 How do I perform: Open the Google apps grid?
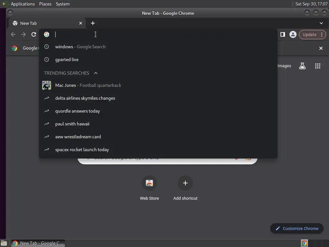tap(318, 66)
